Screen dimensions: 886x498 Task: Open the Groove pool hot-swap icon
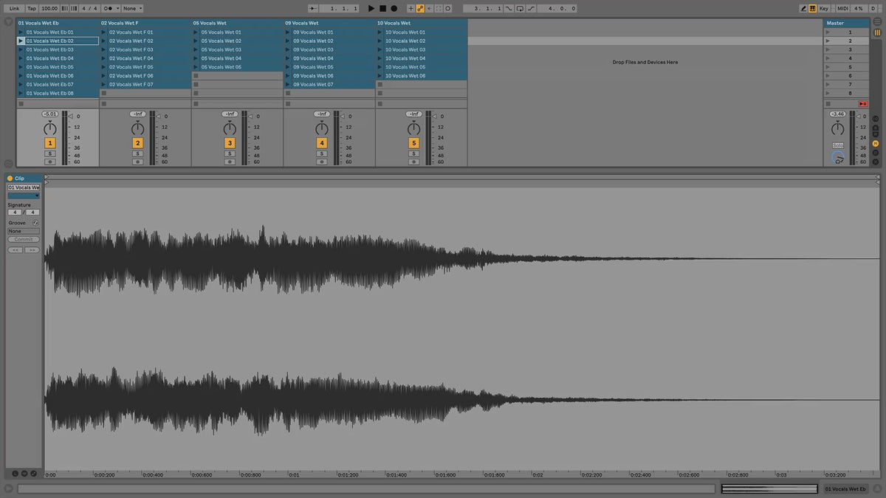click(x=35, y=223)
